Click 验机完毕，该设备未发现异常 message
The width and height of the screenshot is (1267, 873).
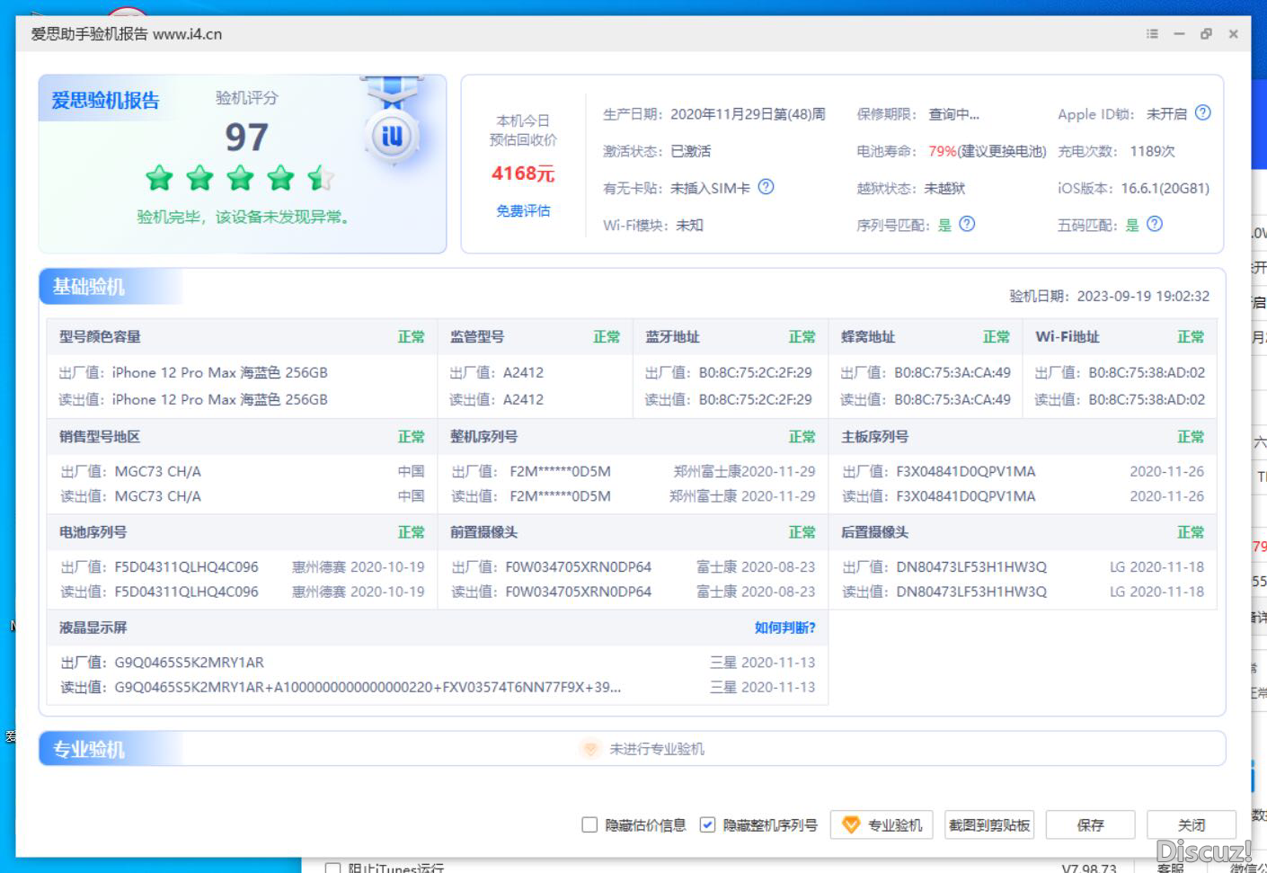point(243,217)
